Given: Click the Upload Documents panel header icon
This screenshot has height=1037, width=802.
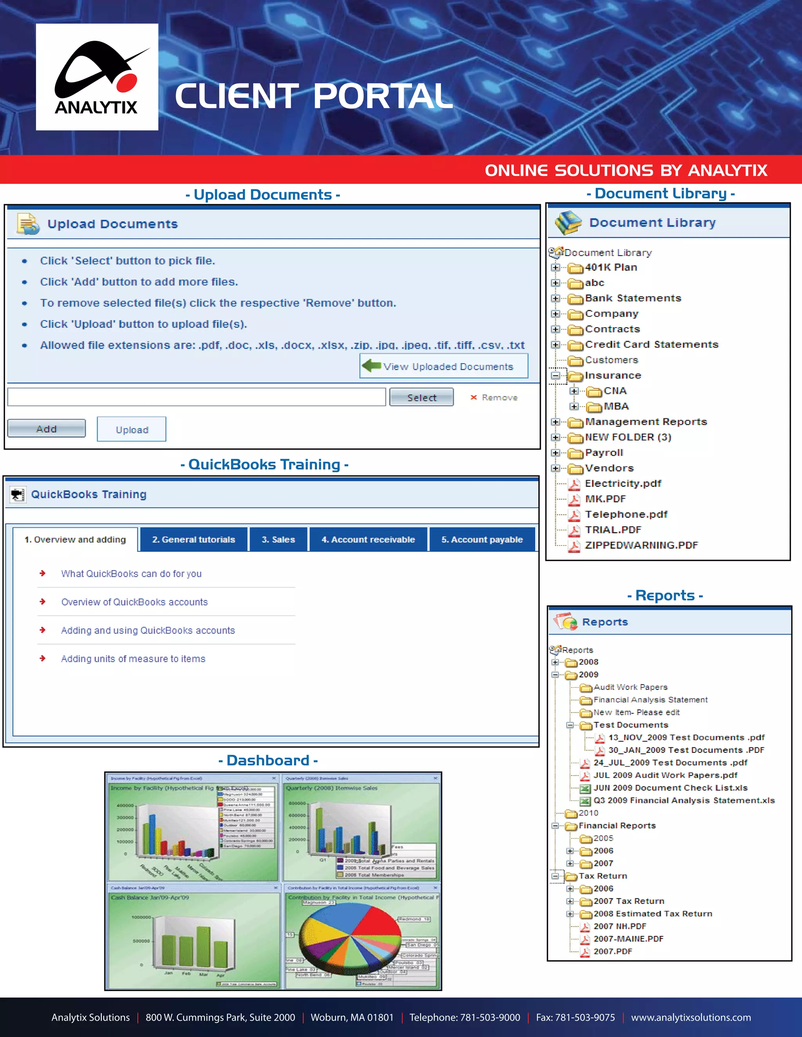Looking at the screenshot, I should click(28, 223).
